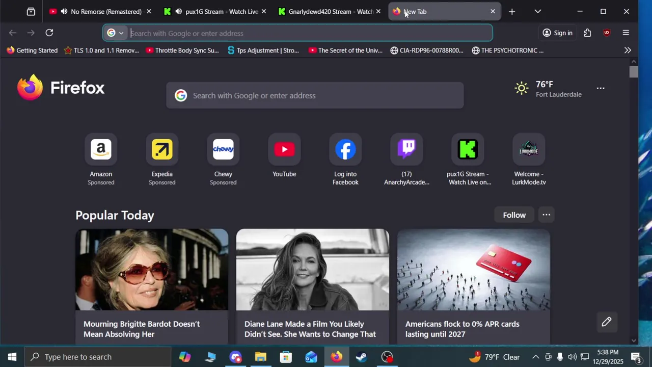Open a new tab with plus button
The image size is (652, 367).
(512, 11)
